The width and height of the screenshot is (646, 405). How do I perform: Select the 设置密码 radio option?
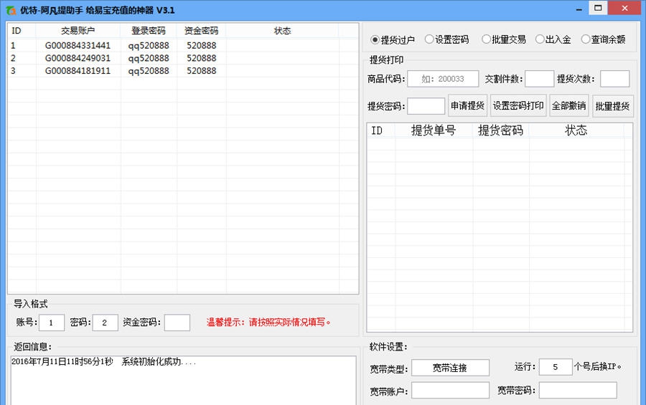pyautogui.click(x=429, y=39)
